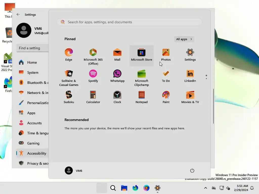The image size is (259, 194).
Task: Select System in Settings sidebar
Action: point(33,72)
